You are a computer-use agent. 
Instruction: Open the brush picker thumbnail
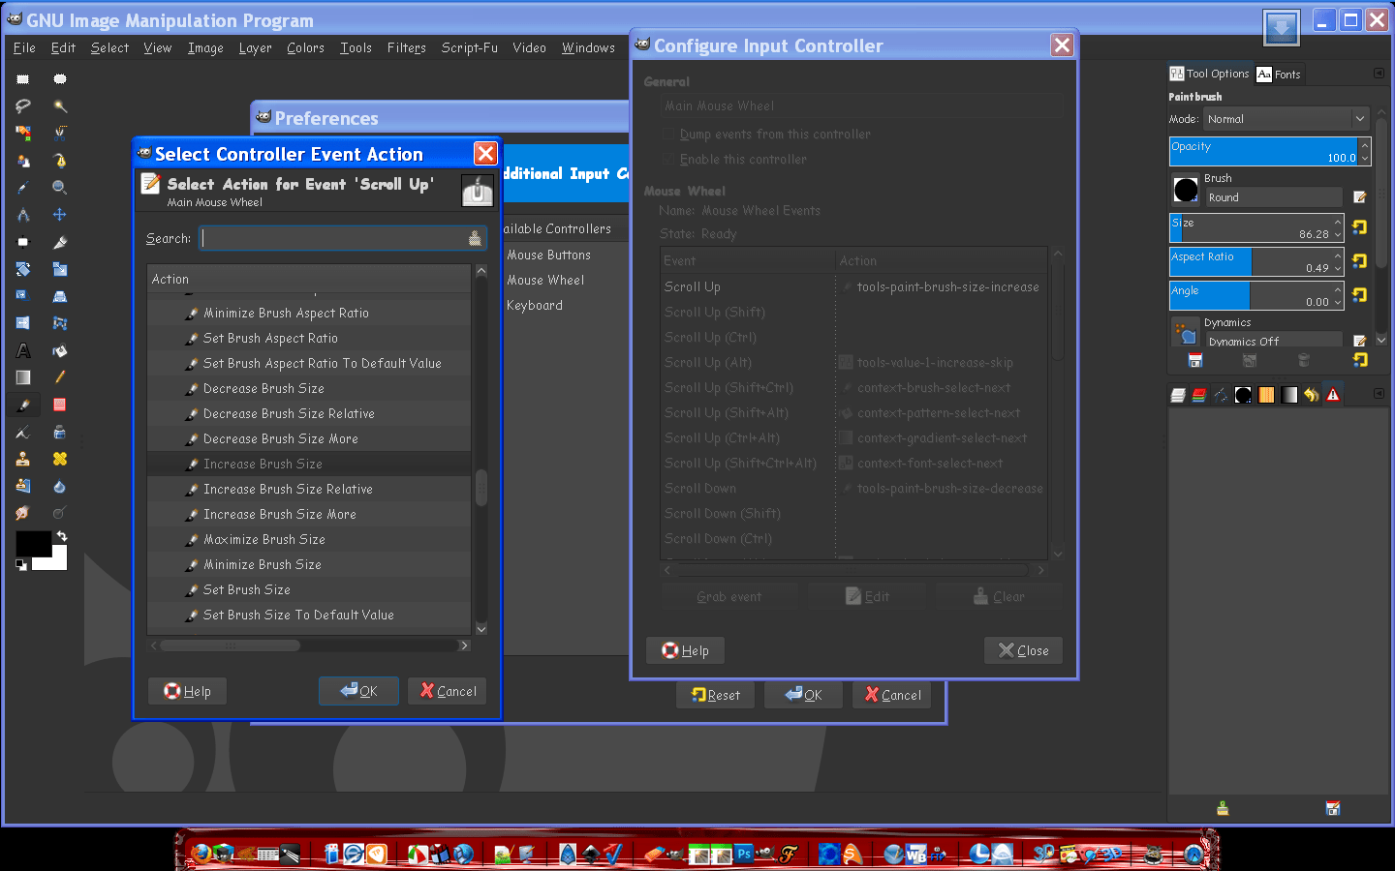click(x=1186, y=190)
